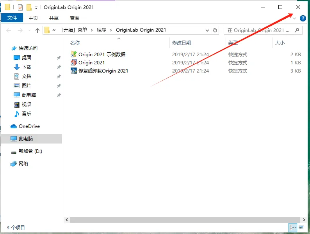Screen dimensions: 310x234
Task: Open Explorer help question mark
Action: (303, 18)
